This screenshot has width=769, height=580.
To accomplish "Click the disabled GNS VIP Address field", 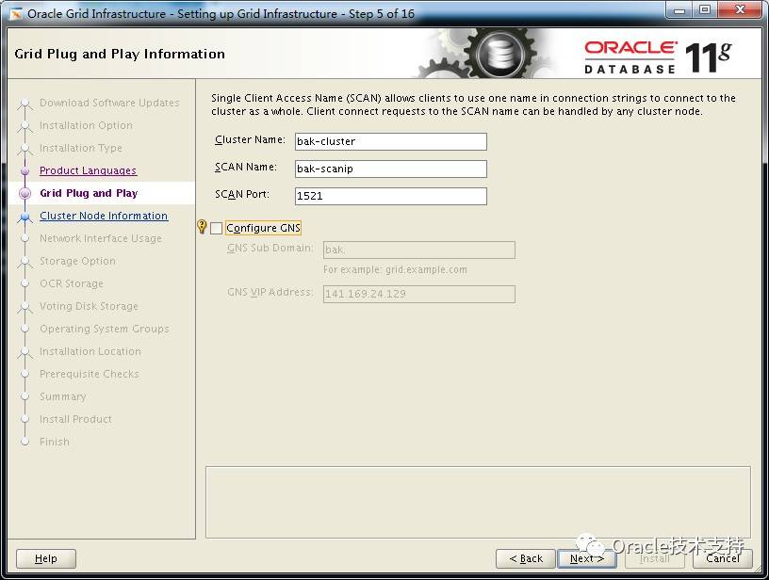I will [419, 294].
